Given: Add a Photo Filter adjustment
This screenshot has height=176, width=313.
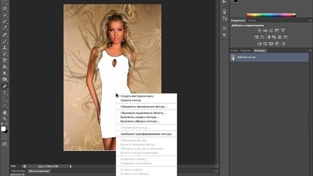Looking at the screenshot, I should pos(274,37).
